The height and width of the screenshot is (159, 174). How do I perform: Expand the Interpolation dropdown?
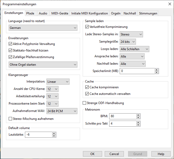click(x=58, y=82)
